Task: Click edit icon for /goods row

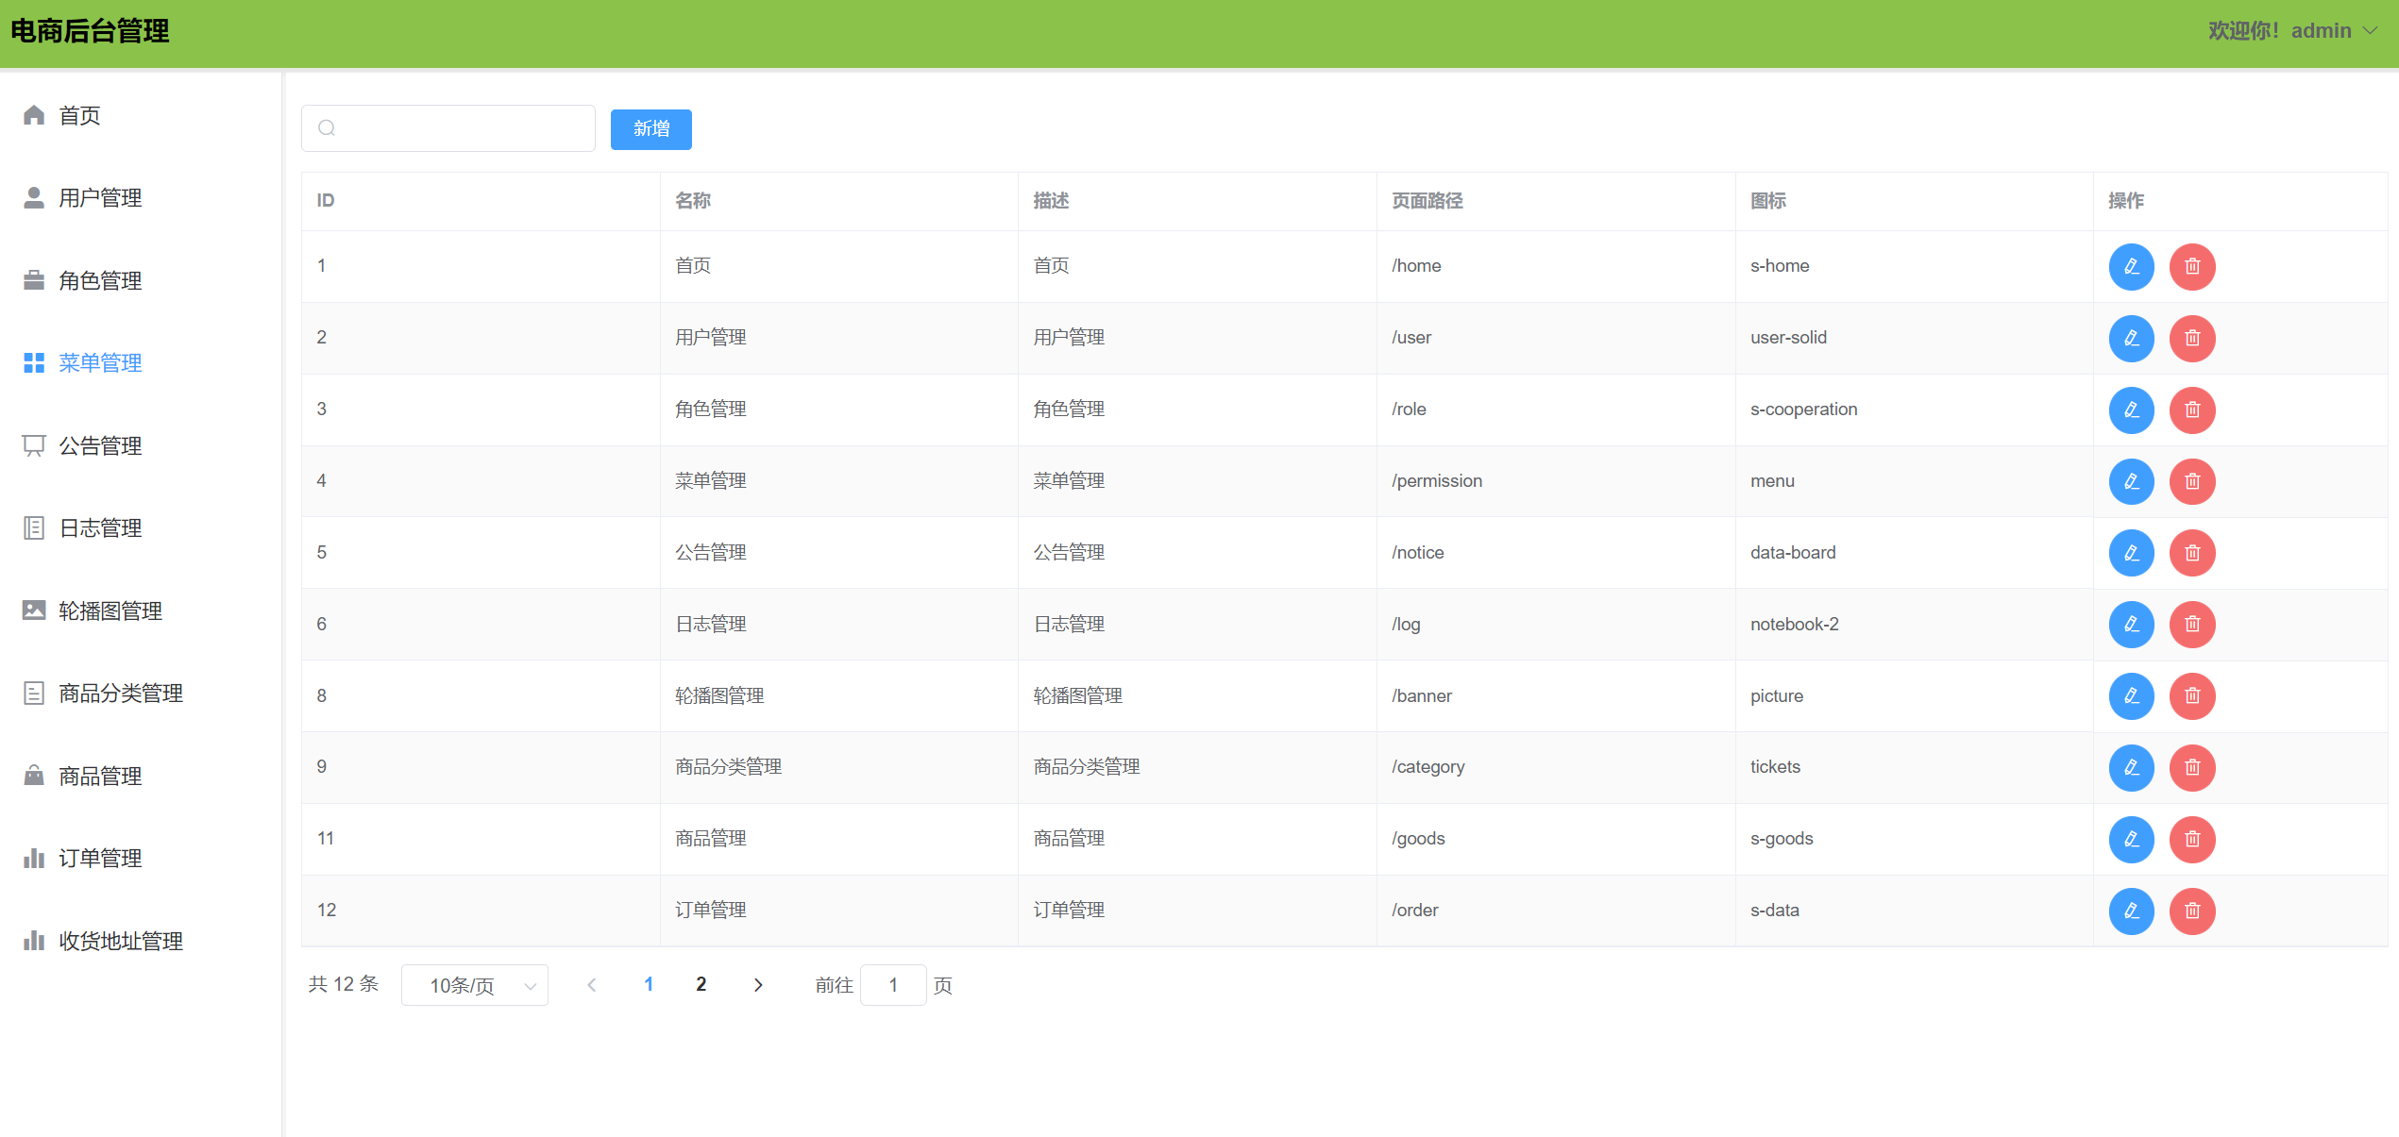Action: point(2131,839)
